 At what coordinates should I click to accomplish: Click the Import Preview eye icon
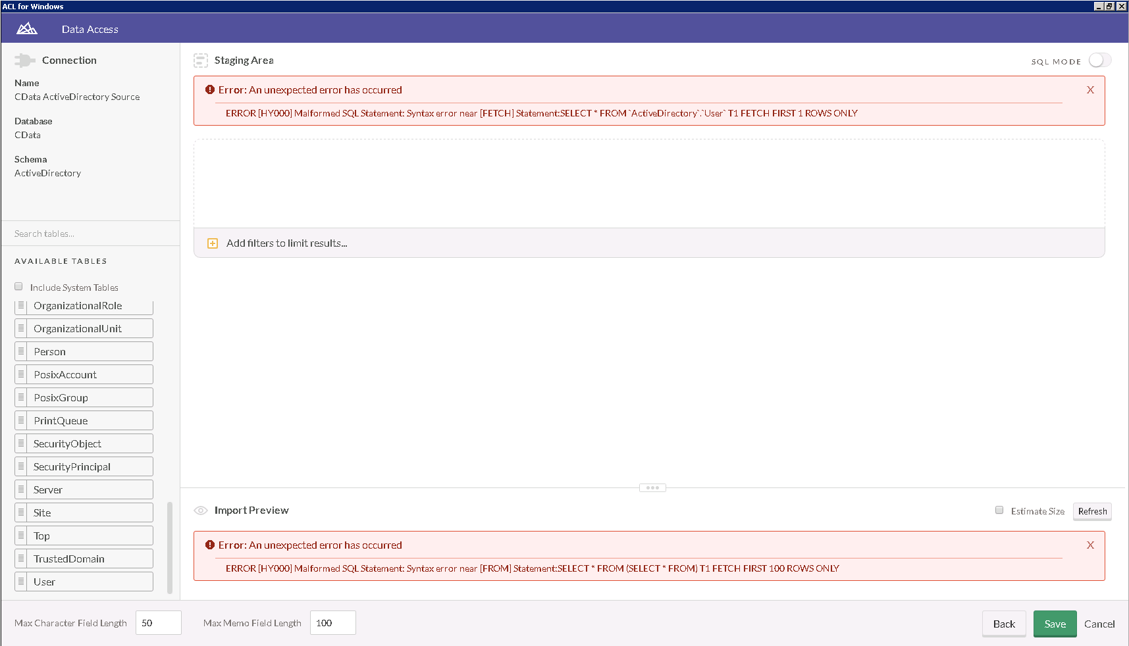201,510
